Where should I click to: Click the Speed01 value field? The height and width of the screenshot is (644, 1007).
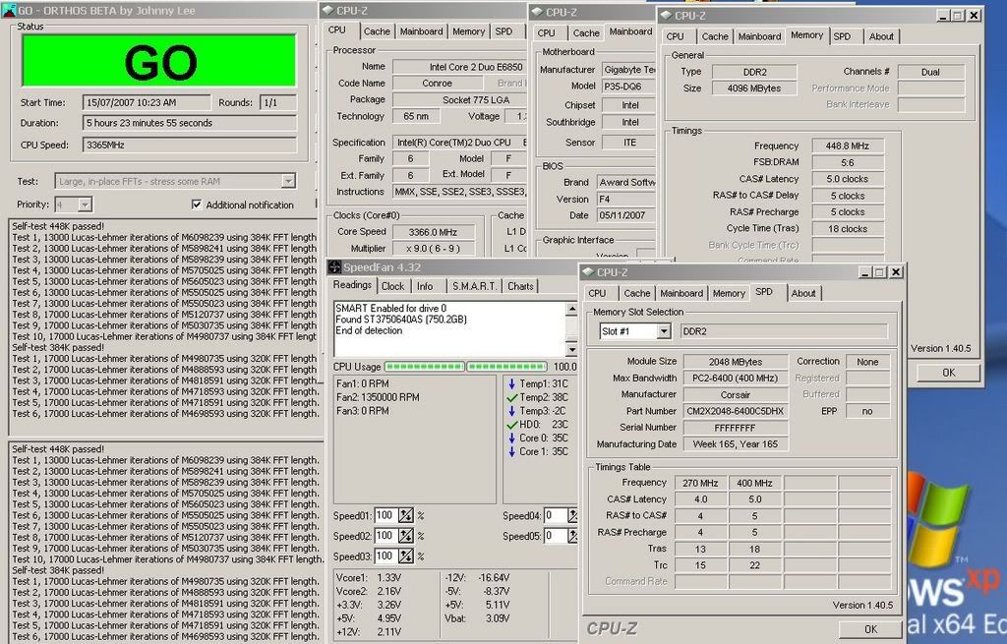(385, 515)
